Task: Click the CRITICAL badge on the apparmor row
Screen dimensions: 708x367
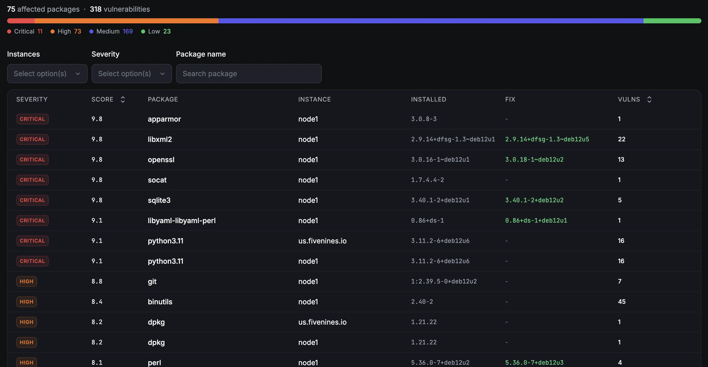Action: (x=32, y=119)
